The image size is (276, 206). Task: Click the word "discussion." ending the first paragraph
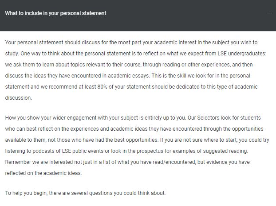18,97
